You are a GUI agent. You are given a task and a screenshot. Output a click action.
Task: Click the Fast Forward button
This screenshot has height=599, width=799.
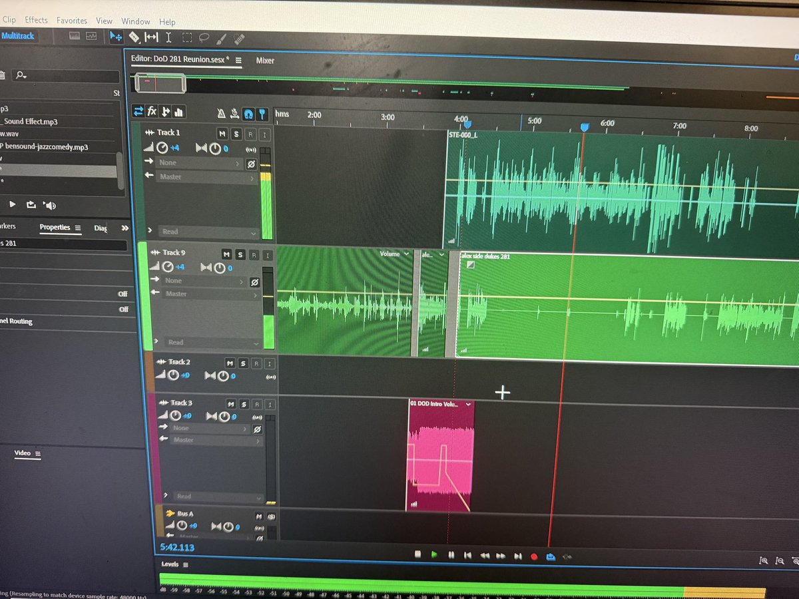[501, 556]
